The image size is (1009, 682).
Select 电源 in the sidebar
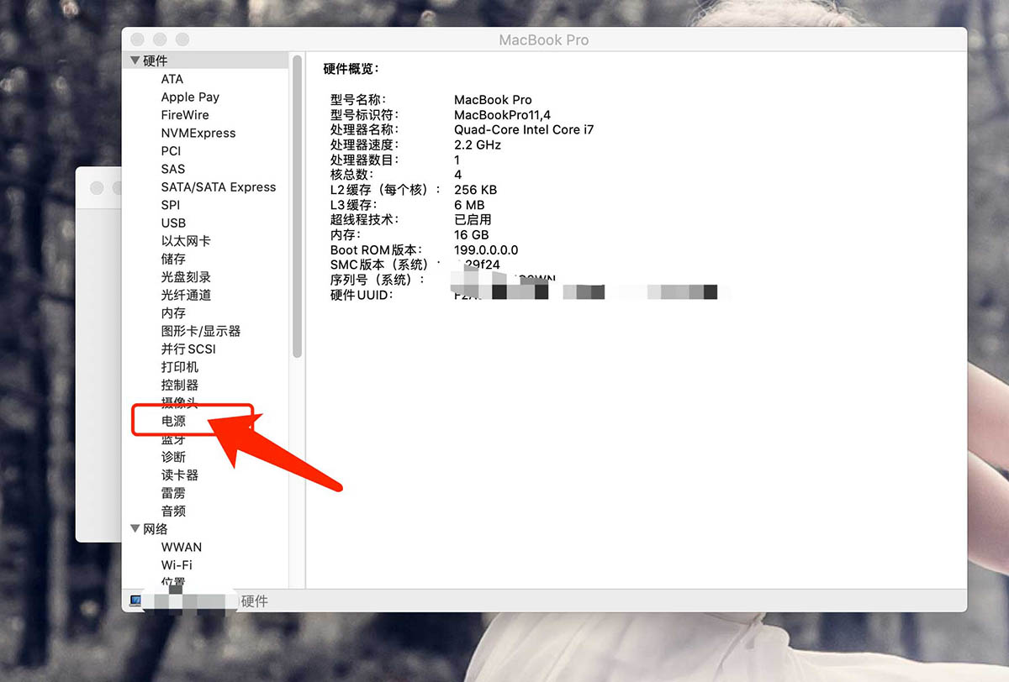173,421
